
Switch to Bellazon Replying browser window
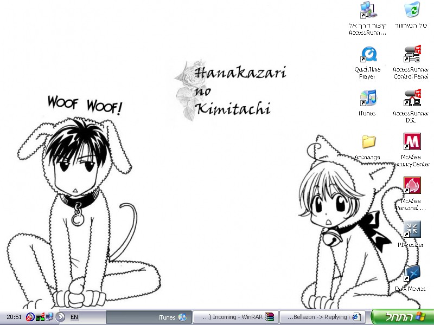(x=322, y=317)
